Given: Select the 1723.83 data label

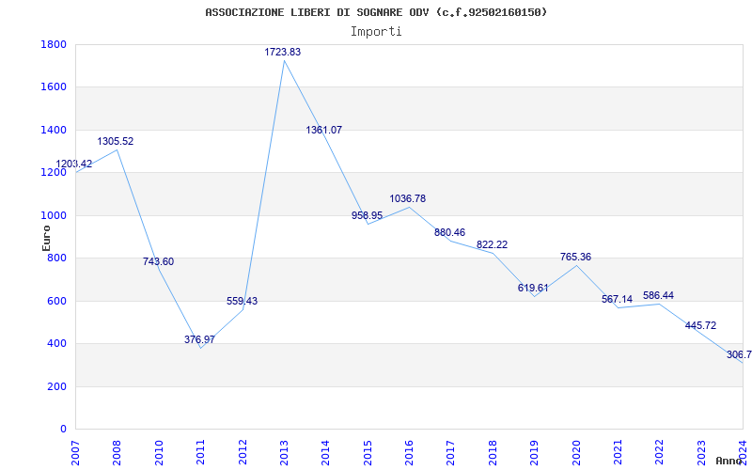Looking at the screenshot, I should pos(283,52).
